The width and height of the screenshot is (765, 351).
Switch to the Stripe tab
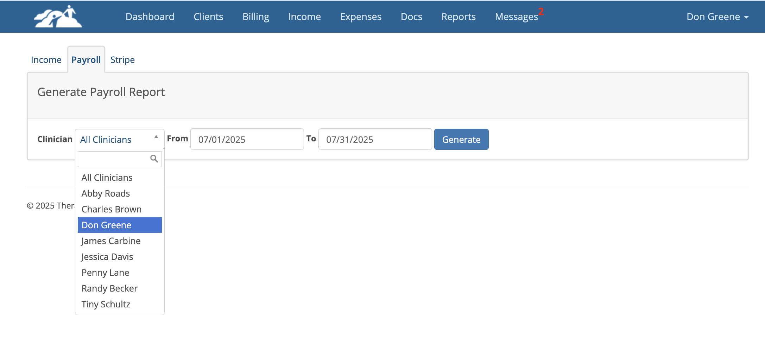coord(122,60)
